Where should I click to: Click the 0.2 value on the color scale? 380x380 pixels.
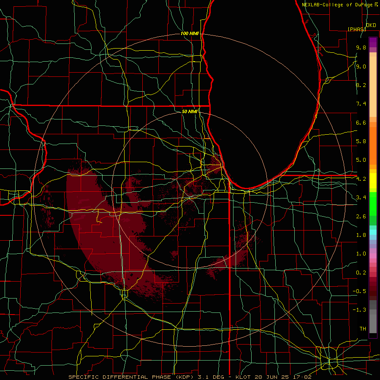pos(361,273)
